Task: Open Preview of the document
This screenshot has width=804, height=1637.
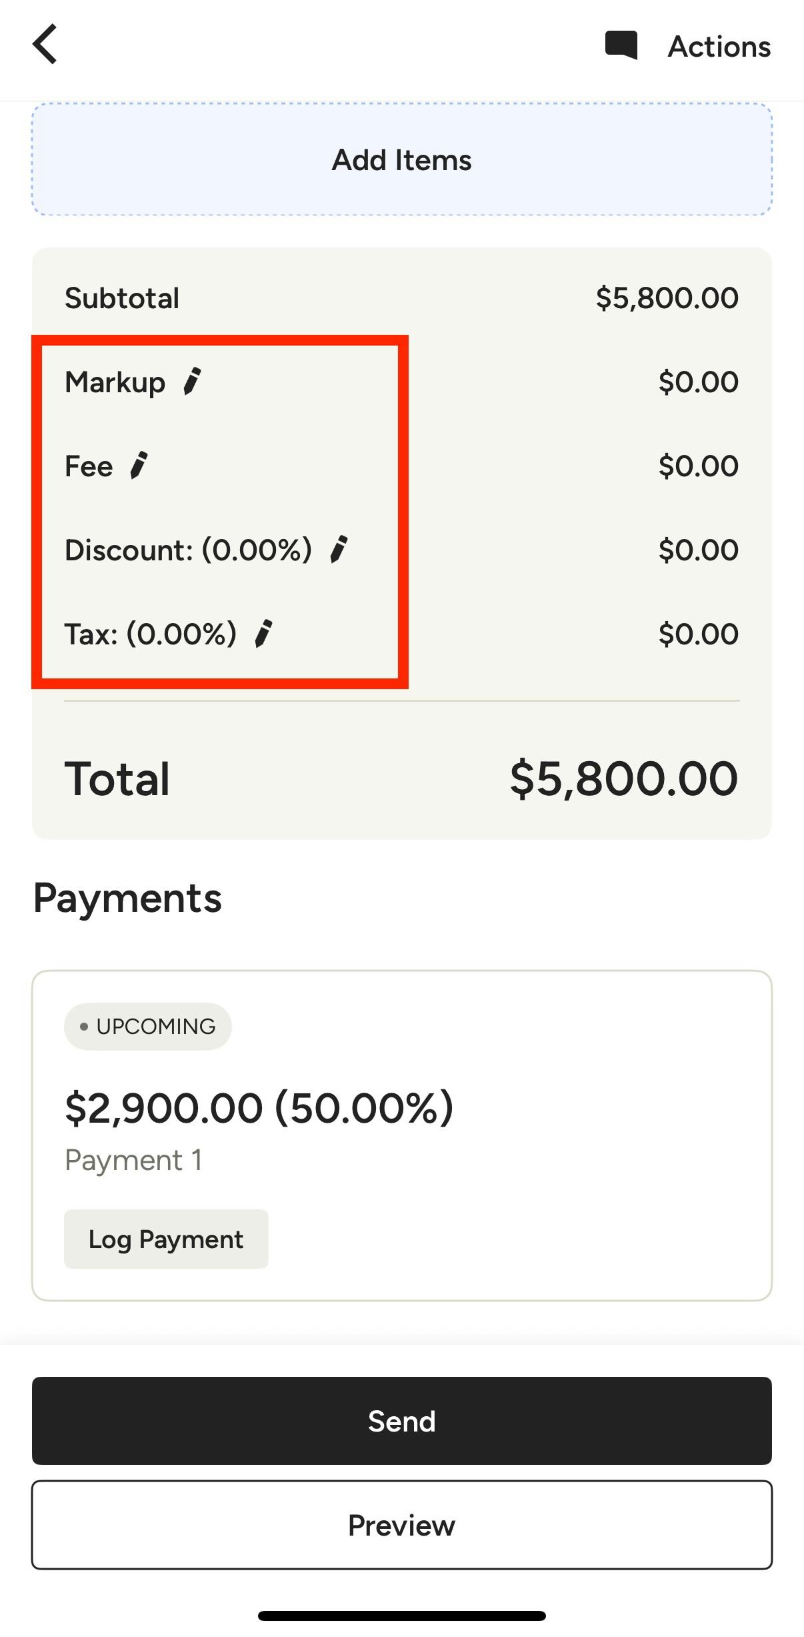Action: pyautogui.click(x=402, y=1525)
